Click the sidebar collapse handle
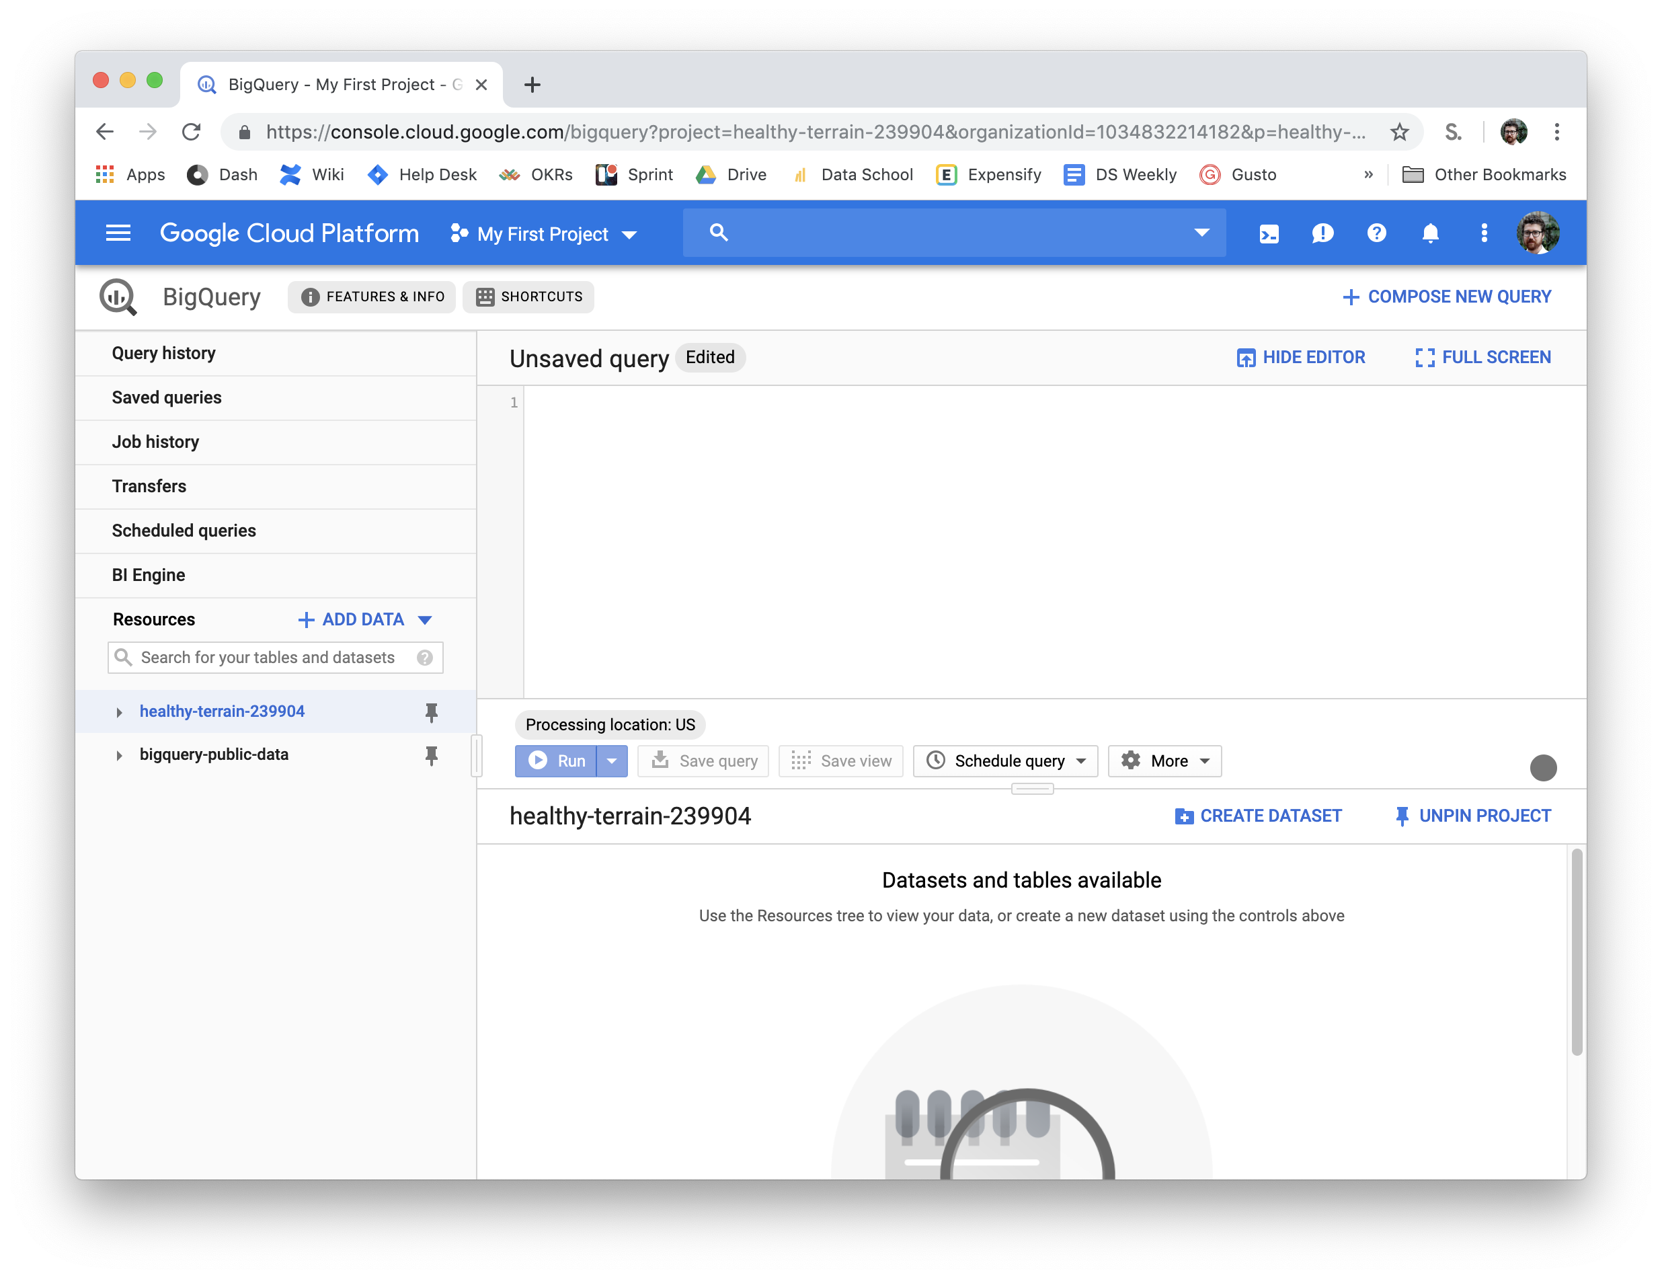This screenshot has height=1279, width=1662. click(x=477, y=755)
